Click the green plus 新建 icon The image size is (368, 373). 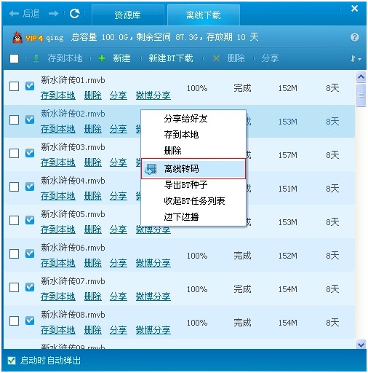pos(102,58)
